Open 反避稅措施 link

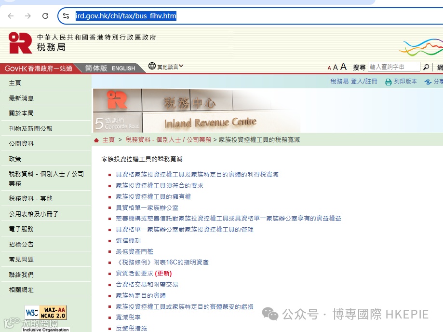click(132, 328)
